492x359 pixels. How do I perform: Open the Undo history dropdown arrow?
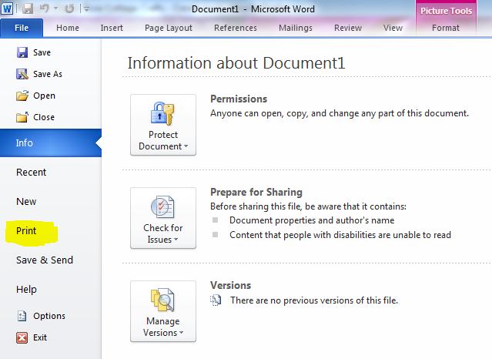(x=56, y=8)
